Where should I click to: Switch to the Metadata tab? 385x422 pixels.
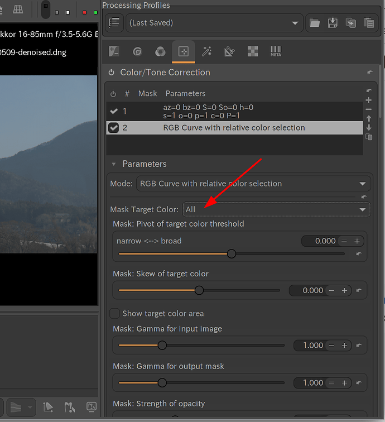click(276, 51)
